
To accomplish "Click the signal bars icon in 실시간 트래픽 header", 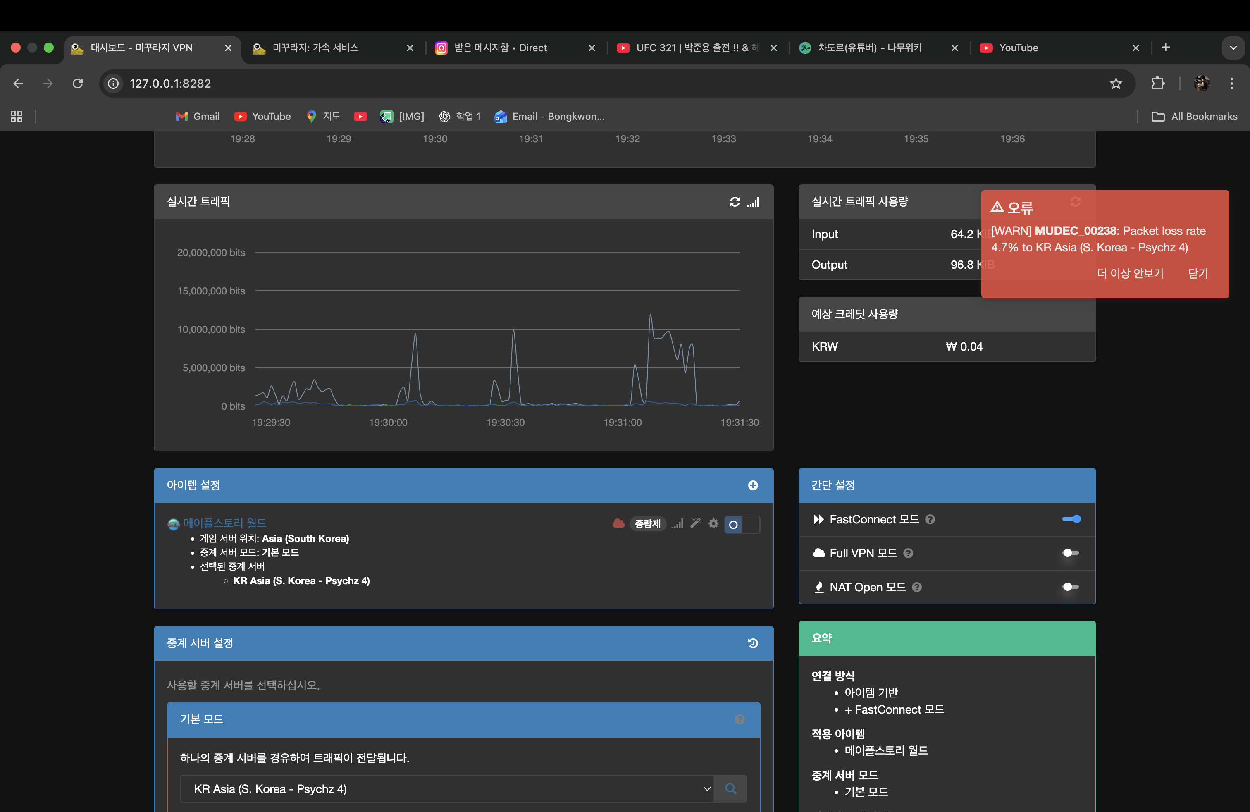I will (754, 202).
